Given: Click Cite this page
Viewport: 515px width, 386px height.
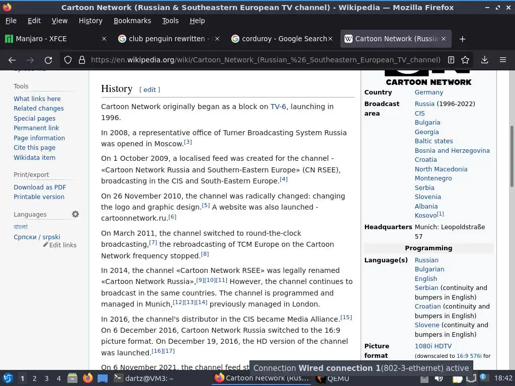Looking at the screenshot, I should (35, 148).
